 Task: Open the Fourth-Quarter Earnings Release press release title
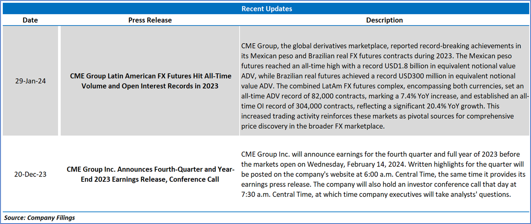click(x=151, y=174)
